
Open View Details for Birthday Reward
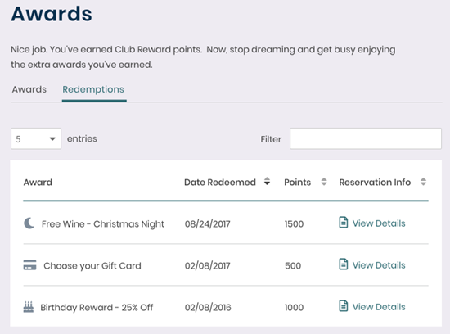(379, 307)
